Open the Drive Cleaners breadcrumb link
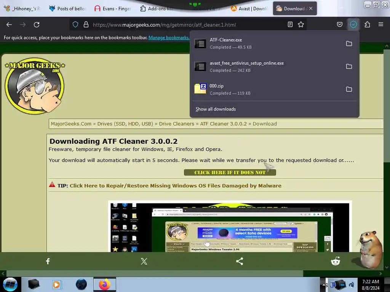This screenshot has height=292, width=390. (x=176, y=124)
